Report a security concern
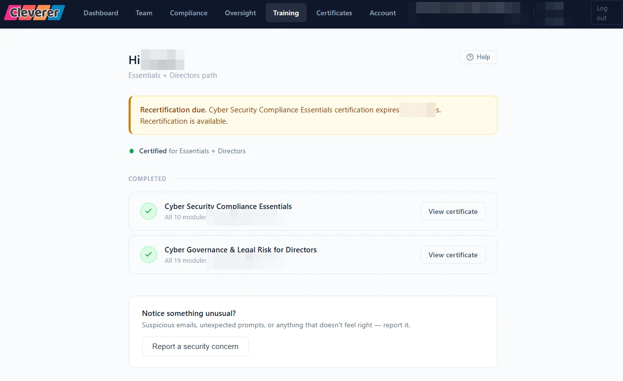 (195, 346)
